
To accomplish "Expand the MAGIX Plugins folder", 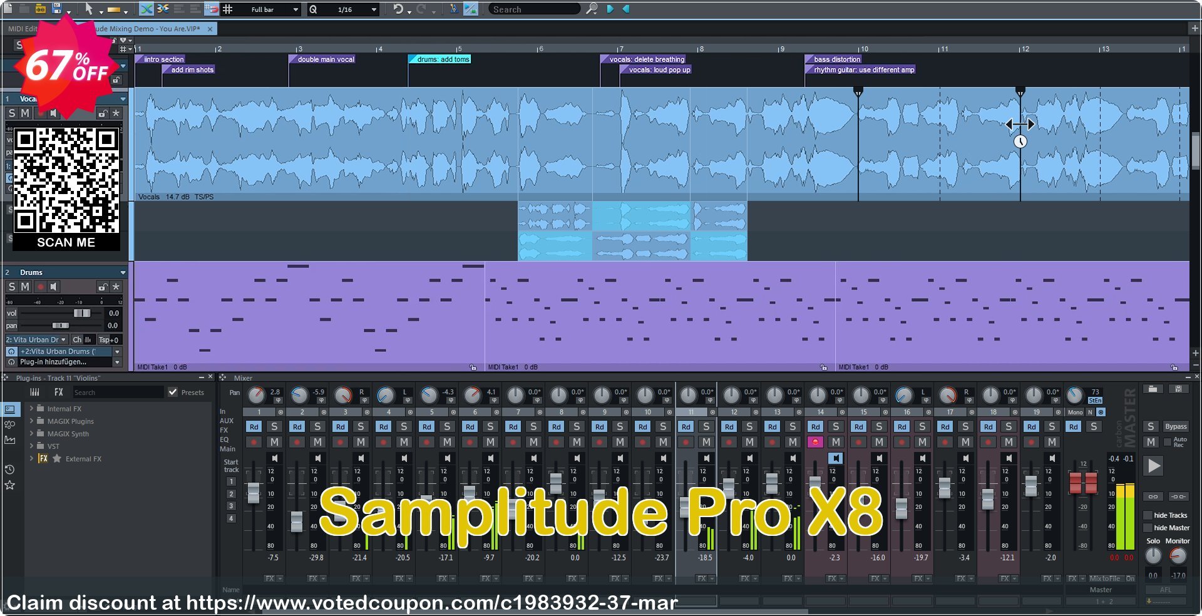I will [31, 421].
